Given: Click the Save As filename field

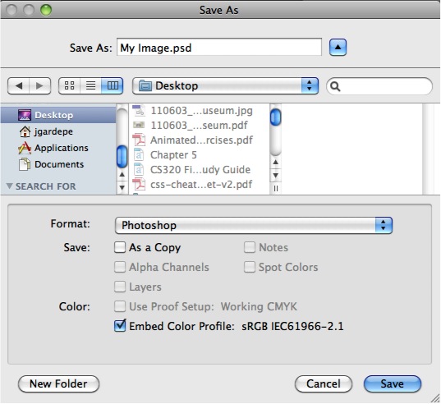Looking at the screenshot, I should 219,48.
